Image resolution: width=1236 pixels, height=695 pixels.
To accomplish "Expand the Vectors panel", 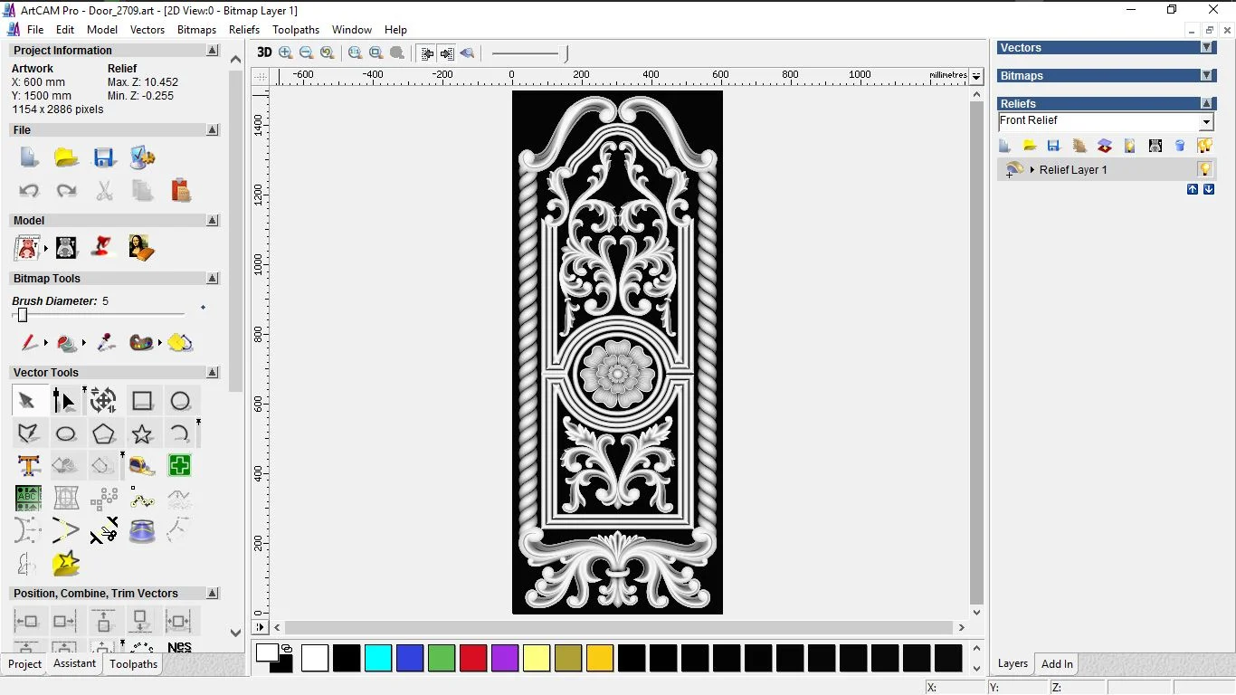I will (x=1206, y=48).
